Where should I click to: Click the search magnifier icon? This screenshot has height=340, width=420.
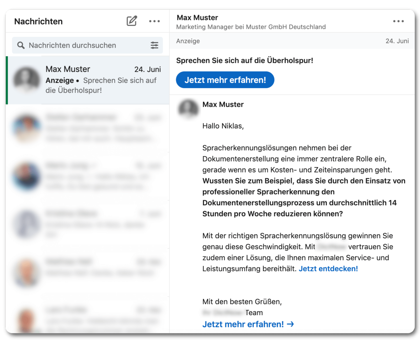pyautogui.click(x=21, y=45)
